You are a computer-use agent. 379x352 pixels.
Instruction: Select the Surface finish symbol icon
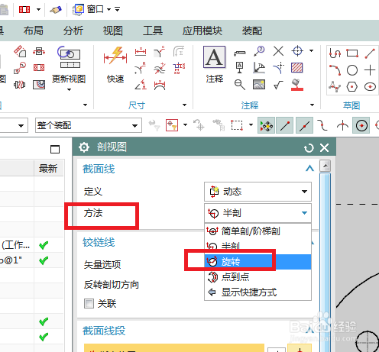[x=278, y=85]
